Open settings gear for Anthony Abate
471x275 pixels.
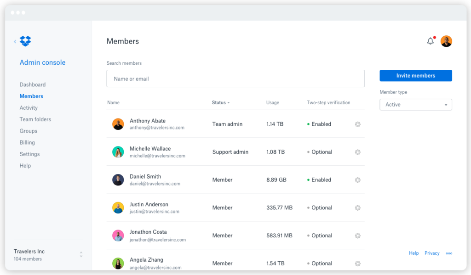357,124
